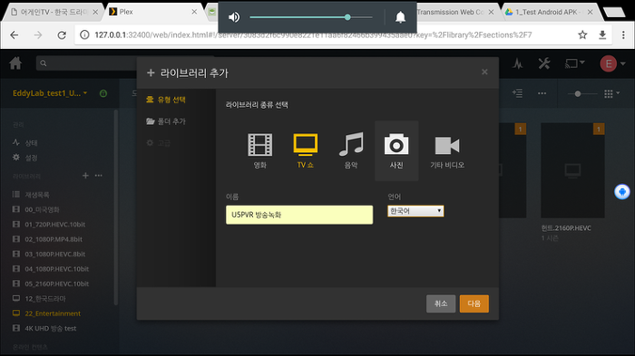Click the 다음 (Next) button
This screenshot has height=356, width=635.
pos(474,303)
